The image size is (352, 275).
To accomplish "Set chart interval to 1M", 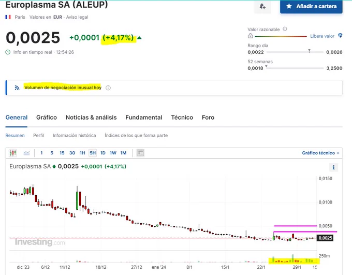I will click(123, 153).
